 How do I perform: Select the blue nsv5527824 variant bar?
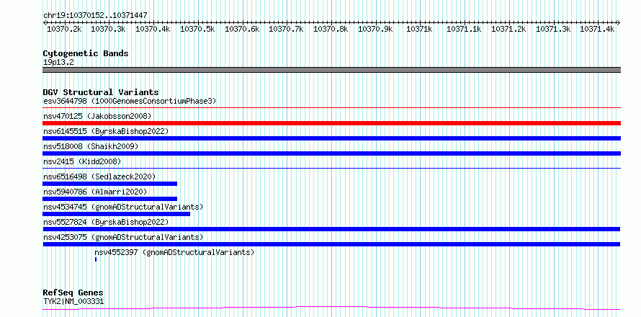coord(331,229)
